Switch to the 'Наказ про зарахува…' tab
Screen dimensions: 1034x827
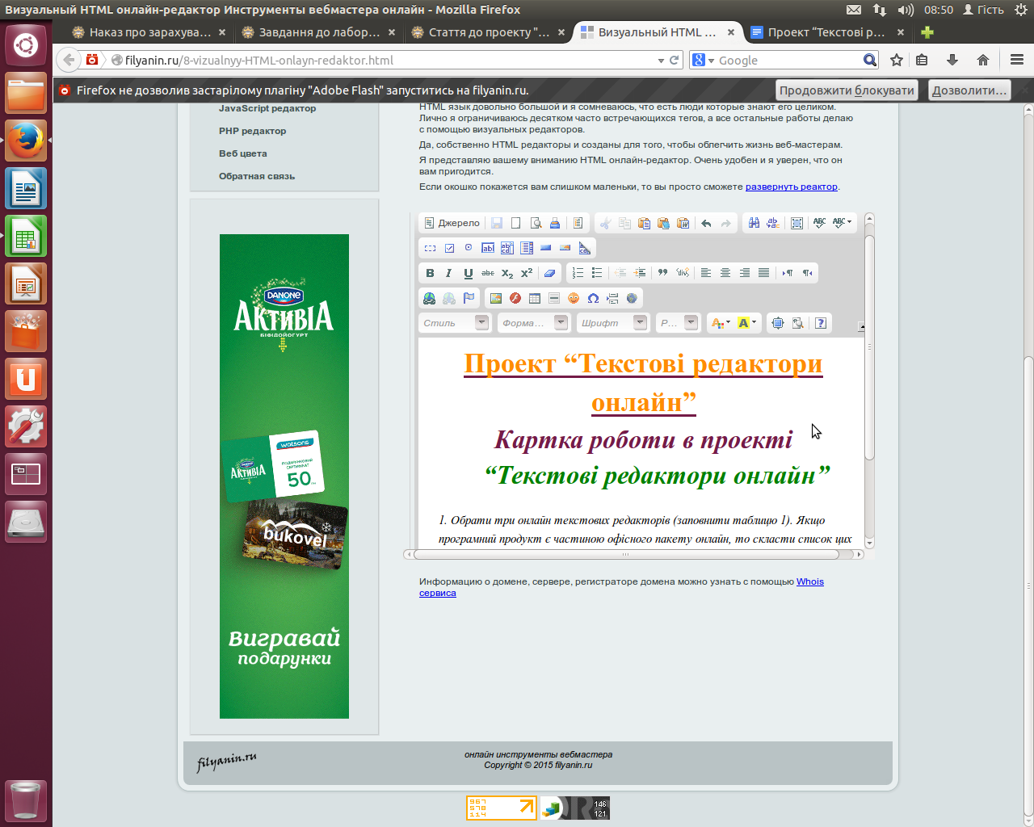point(149,32)
